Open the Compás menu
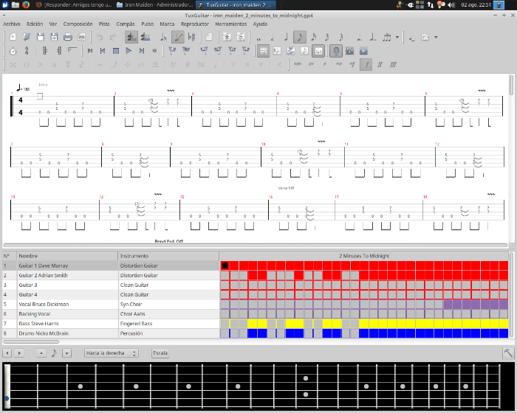 (126, 24)
